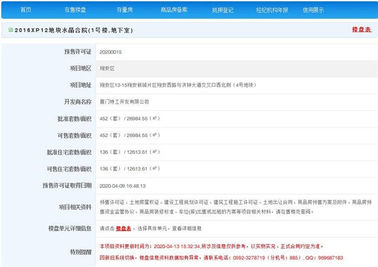Open 商品房备案 section

pos(174,10)
